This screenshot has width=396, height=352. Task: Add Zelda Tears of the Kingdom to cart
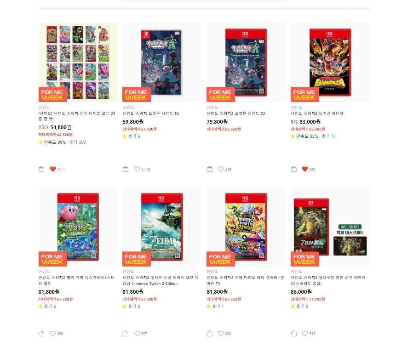coord(125,333)
